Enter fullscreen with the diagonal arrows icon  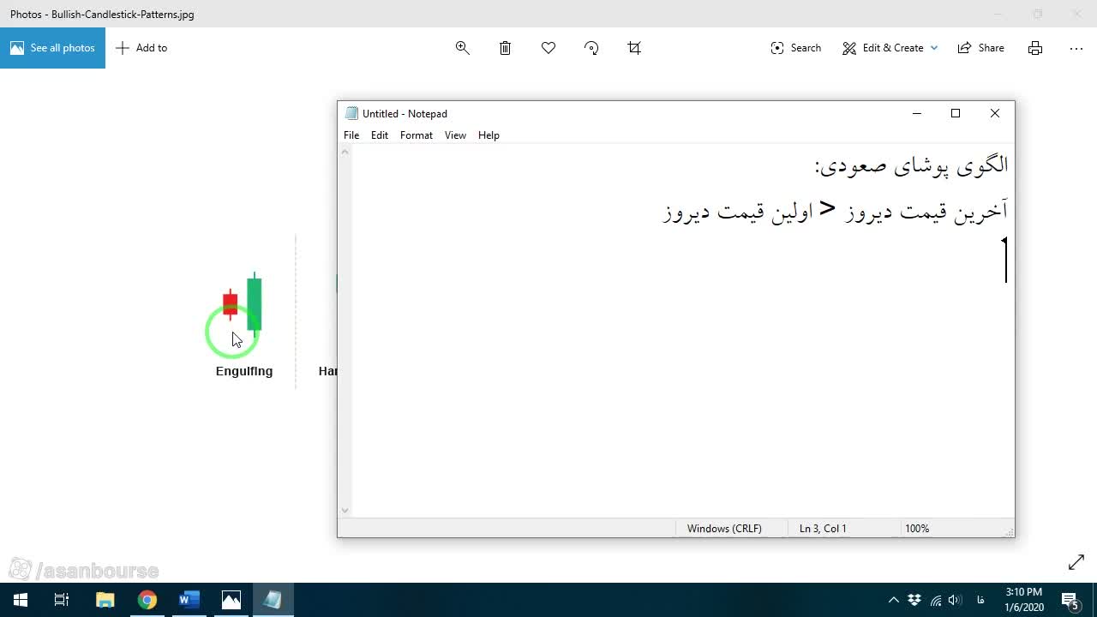[1076, 562]
